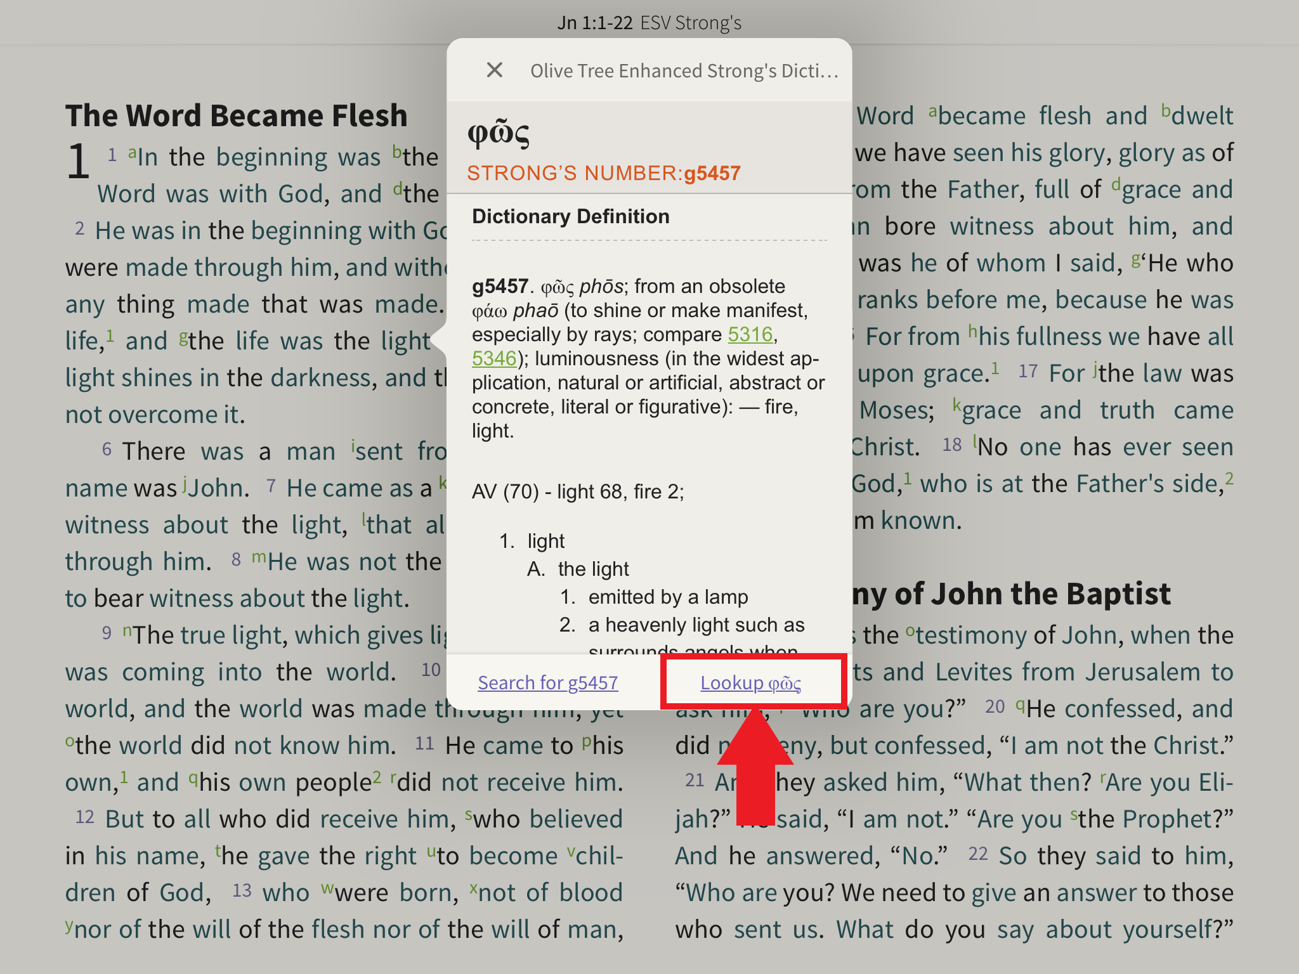Image resolution: width=1299 pixels, height=974 pixels.
Task: Tap 'emitted by a lamp' definition entry
Action: (668, 597)
